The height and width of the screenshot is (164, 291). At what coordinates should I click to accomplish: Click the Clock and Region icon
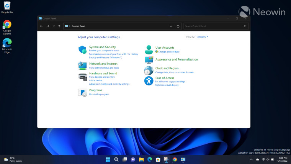pyautogui.click(x=149, y=70)
